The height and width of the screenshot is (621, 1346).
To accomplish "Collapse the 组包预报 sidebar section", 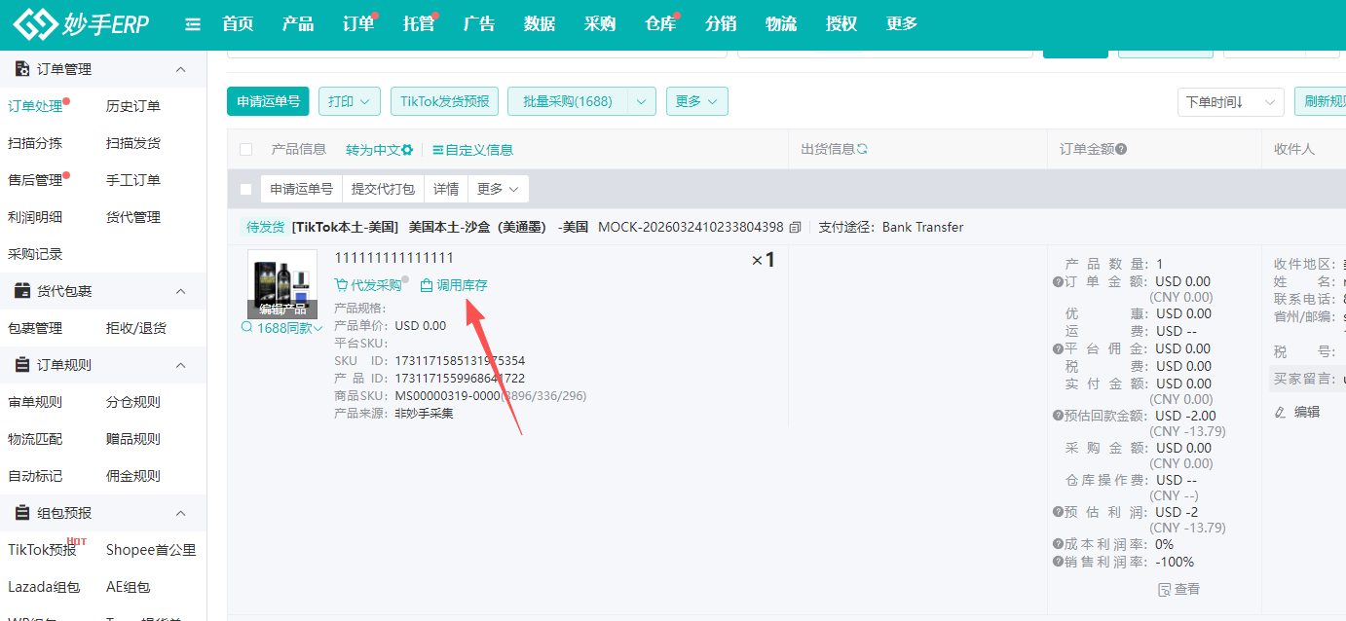I will tap(180, 513).
